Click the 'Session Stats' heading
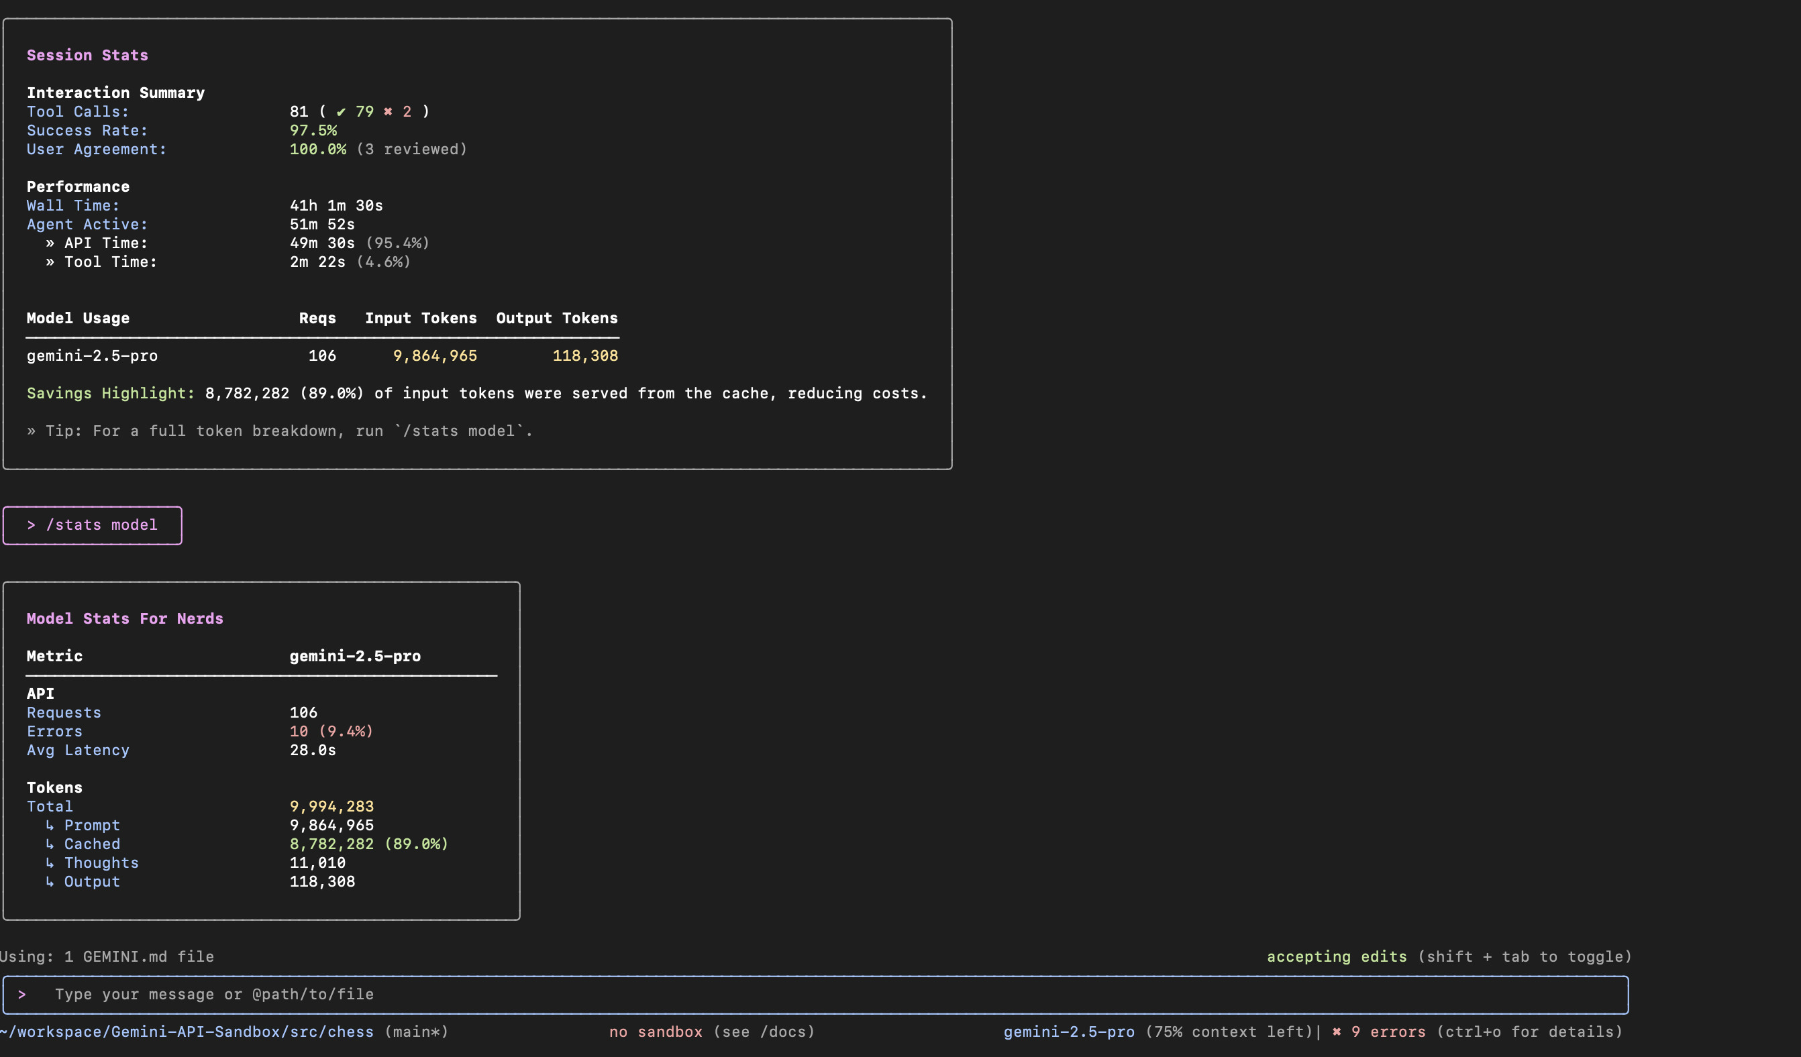Image resolution: width=1801 pixels, height=1057 pixels. (x=87, y=55)
